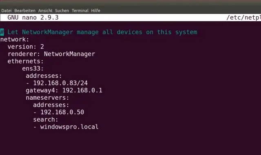This screenshot has height=155, width=261.
Task: Open the Ansicht menu
Action: click(x=45, y=11)
